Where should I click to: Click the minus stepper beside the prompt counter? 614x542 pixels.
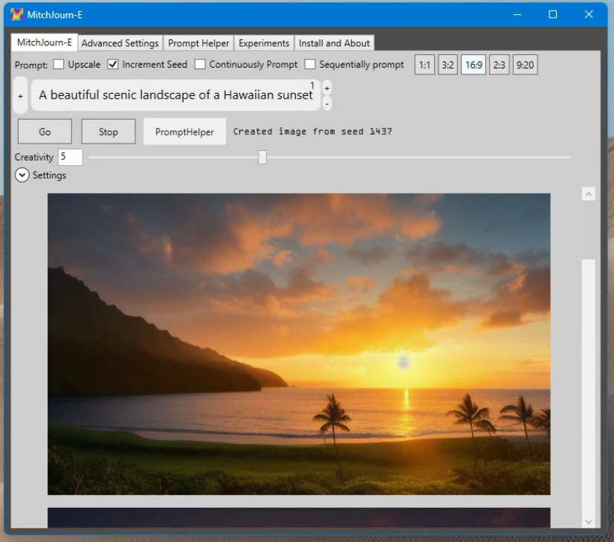(x=326, y=104)
